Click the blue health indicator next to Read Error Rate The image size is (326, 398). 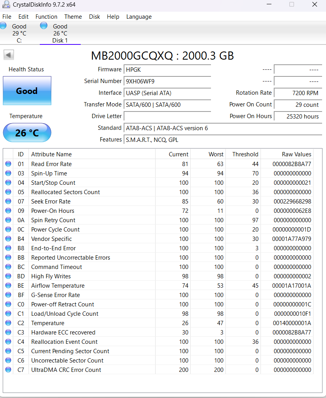coord(8,164)
